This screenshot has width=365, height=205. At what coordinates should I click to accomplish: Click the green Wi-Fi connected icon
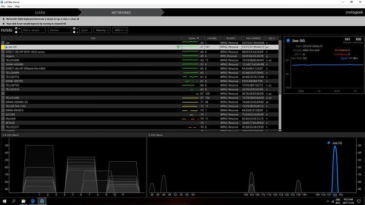(178, 47)
